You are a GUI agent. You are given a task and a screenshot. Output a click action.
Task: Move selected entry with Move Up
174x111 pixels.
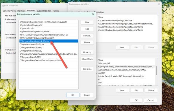click(87, 52)
